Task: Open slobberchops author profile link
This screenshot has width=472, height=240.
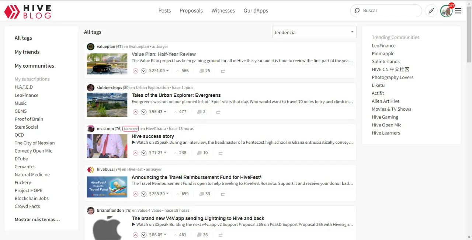Action: click(109, 87)
